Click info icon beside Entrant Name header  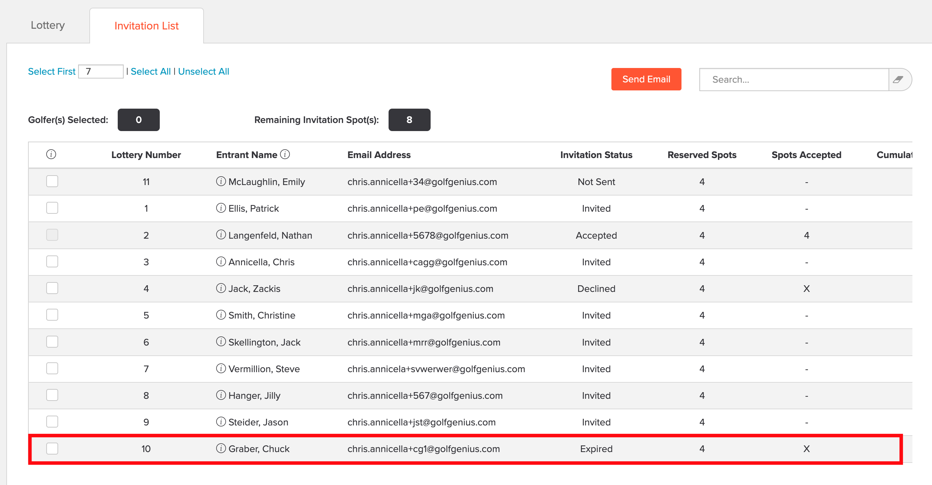285,155
